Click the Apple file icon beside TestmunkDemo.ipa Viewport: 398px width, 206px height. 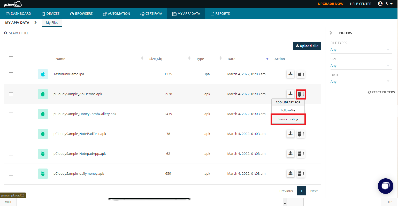coord(43,74)
